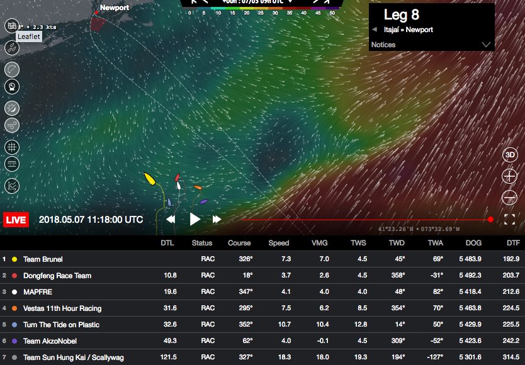This screenshot has width=525, height=365.
Task: Go to previous forecast step arrow
Action: click(205, 2)
